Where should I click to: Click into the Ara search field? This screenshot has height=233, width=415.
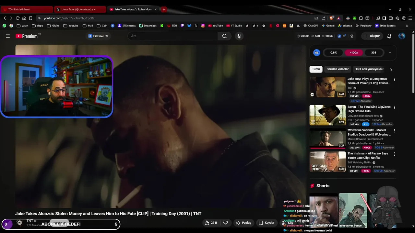coord(172,36)
